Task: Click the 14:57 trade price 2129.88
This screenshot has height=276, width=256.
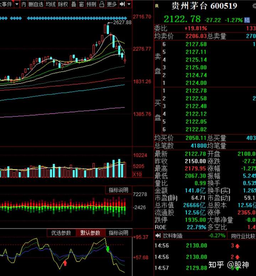Action: click(x=197, y=268)
